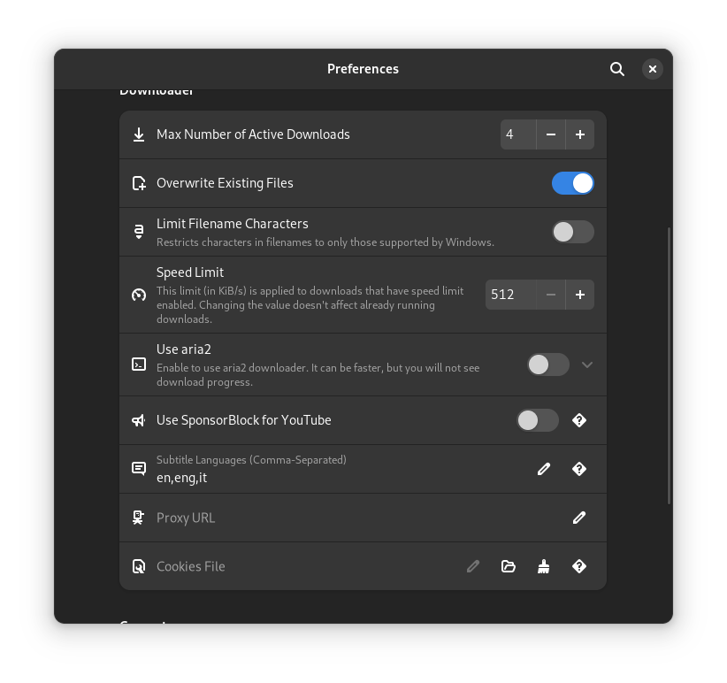Viewport: 727px width, 683px height.
Task: Click the Speed Limit description text
Action: (x=310, y=304)
